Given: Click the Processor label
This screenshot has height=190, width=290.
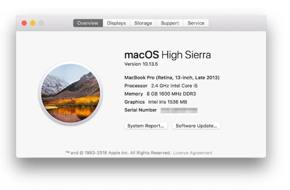Looking at the screenshot, I should pyautogui.click(x=136, y=86).
